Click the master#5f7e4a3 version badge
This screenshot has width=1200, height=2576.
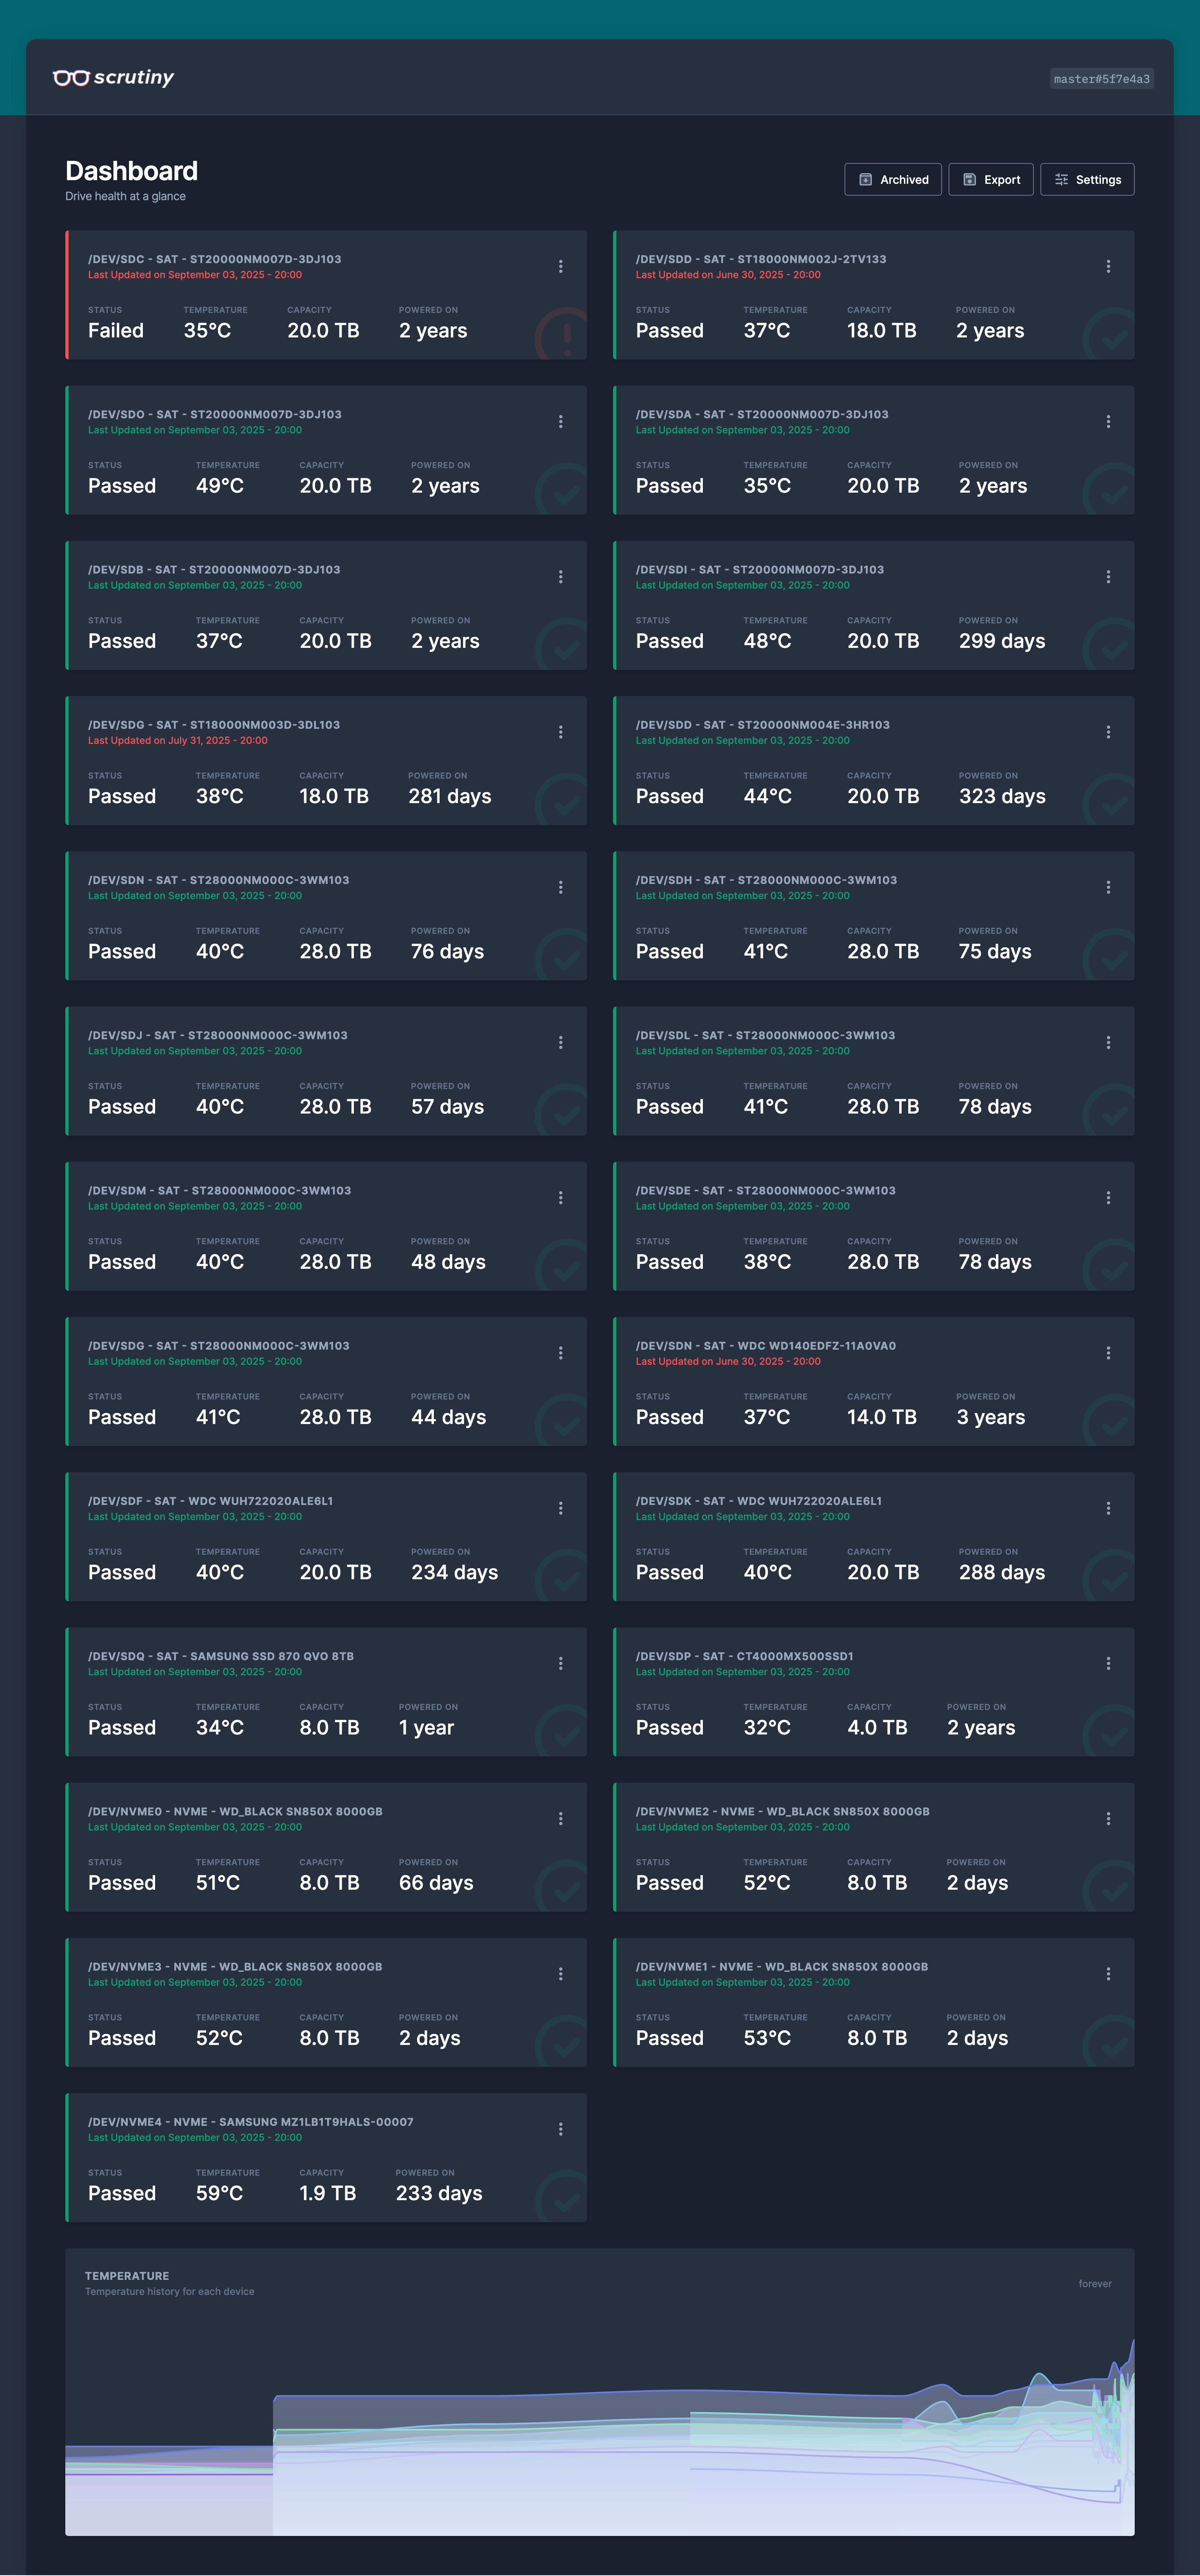click(1101, 79)
